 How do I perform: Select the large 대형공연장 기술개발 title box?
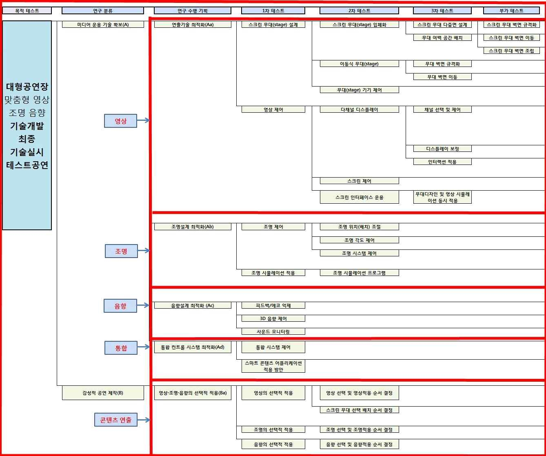click(27, 125)
